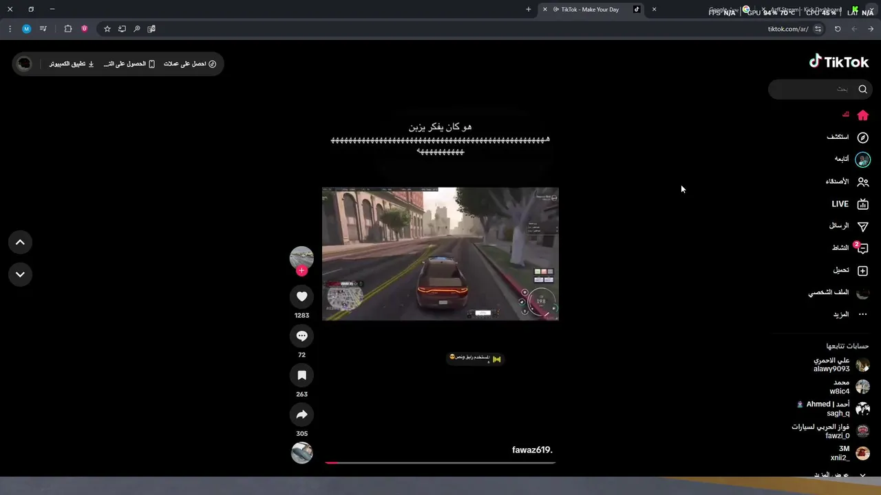Go to the previous video with the up chevron

click(20, 242)
